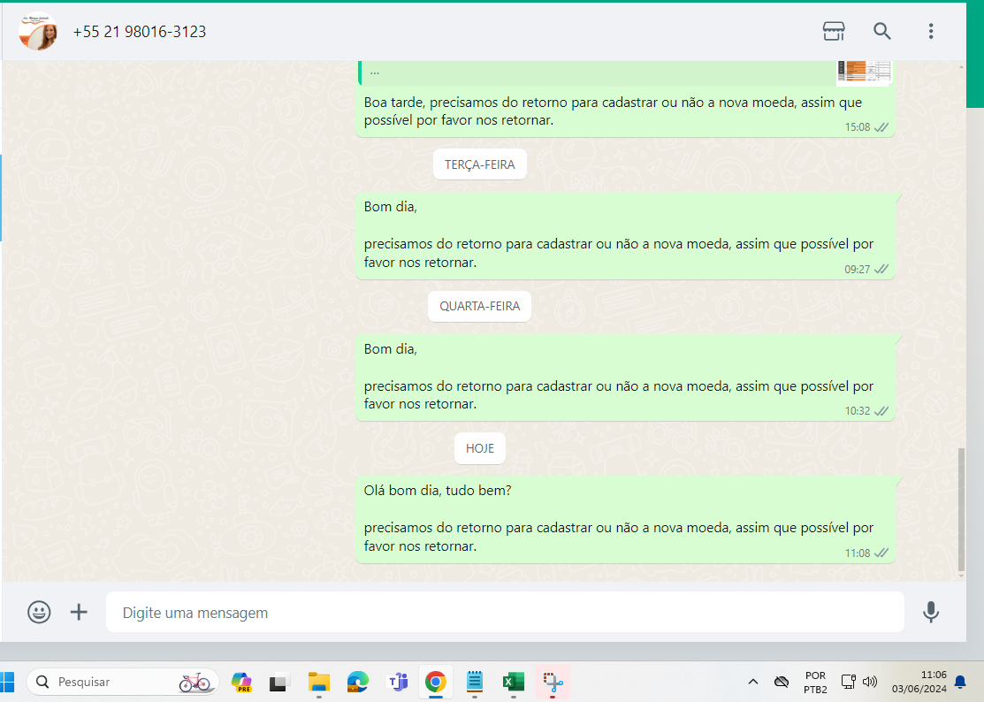984x702 pixels.
Task: Click the read-receipt checkmarks on the 09:27 message
Action: coord(881,269)
